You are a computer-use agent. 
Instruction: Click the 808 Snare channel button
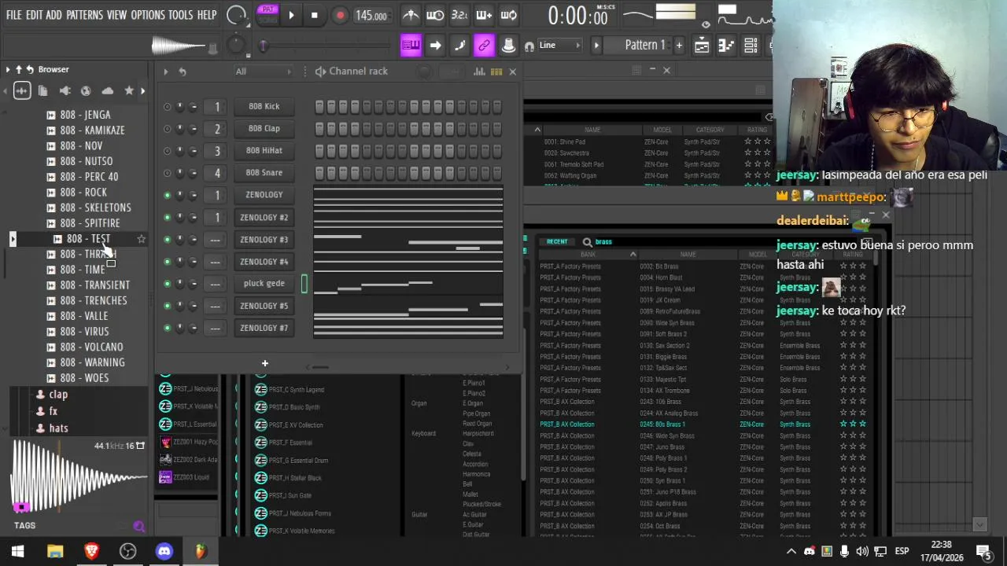(x=264, y=173)
